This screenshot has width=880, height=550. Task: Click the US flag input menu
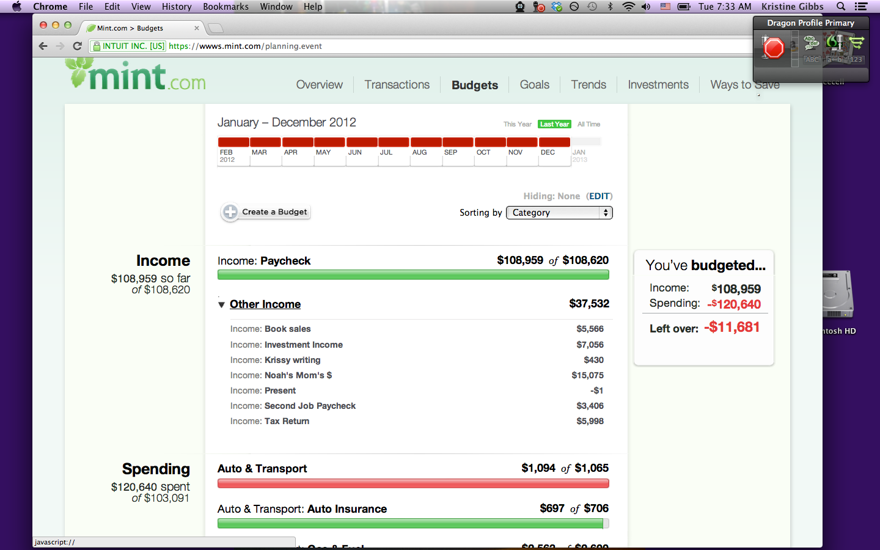[x=665, y=7]
